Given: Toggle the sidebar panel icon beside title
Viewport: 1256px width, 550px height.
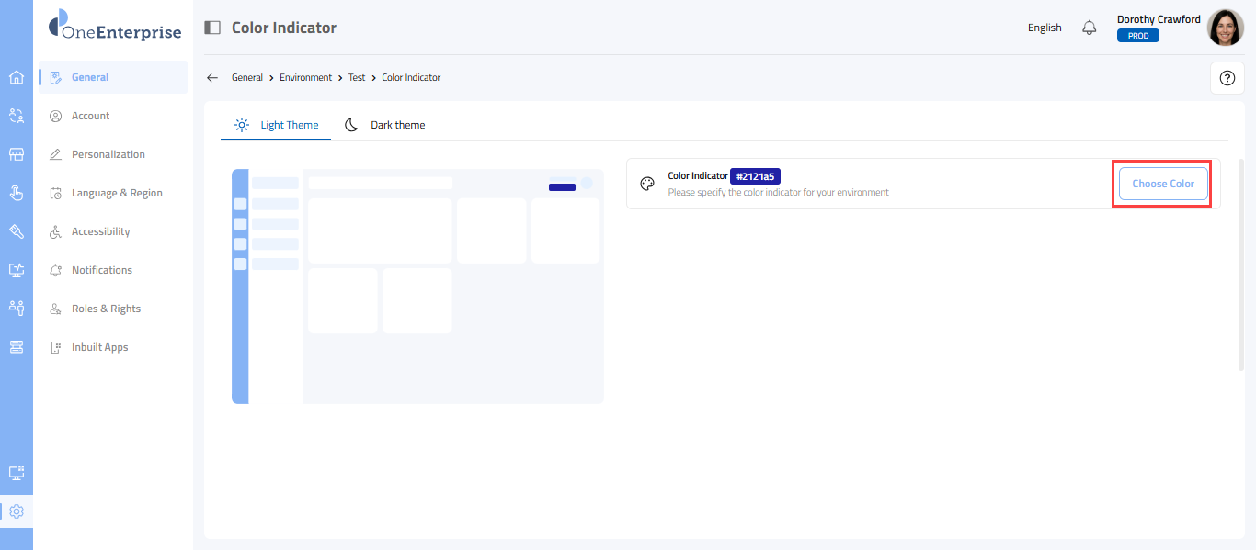Looking at the screenshot, I should pyautogui.click(x=212, y=28).
